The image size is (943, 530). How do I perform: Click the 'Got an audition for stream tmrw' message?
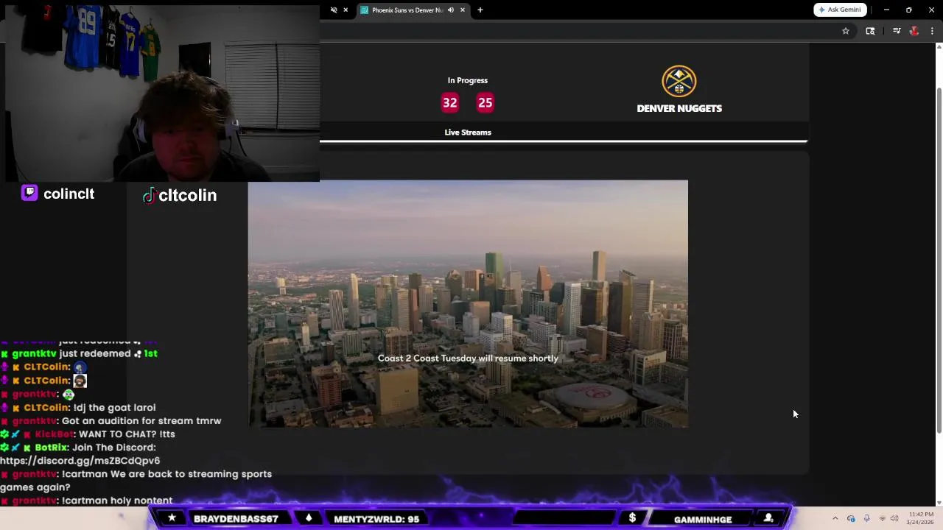pyautogui.click(x=141, y=421)
